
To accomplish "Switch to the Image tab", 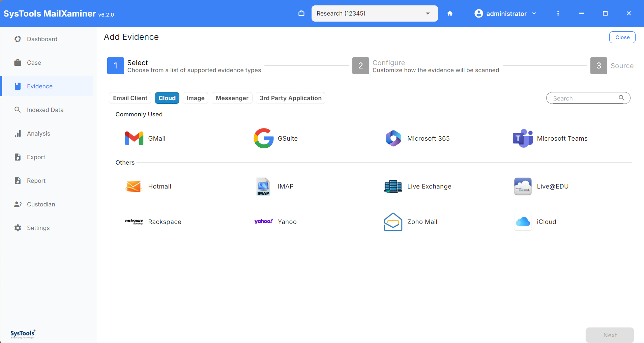I will 196,98.
